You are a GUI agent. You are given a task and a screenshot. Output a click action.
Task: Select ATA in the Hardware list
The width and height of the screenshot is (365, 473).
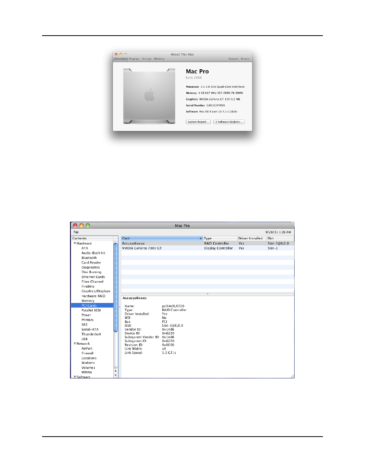[x=85, y=248]
